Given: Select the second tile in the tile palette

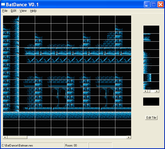Looking at the screenshot, I should (x=151, y=37).
